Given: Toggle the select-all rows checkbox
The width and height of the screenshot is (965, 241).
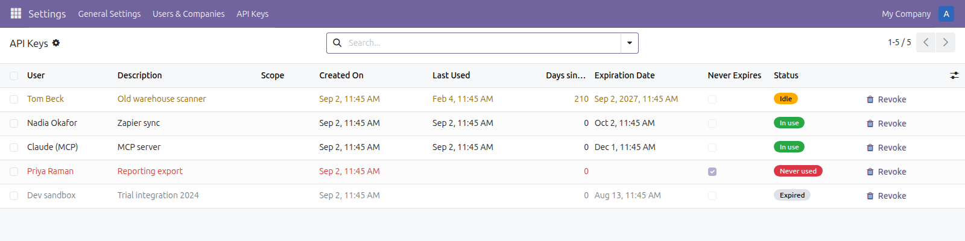Looking at the screenshot, I should point(14,76).
